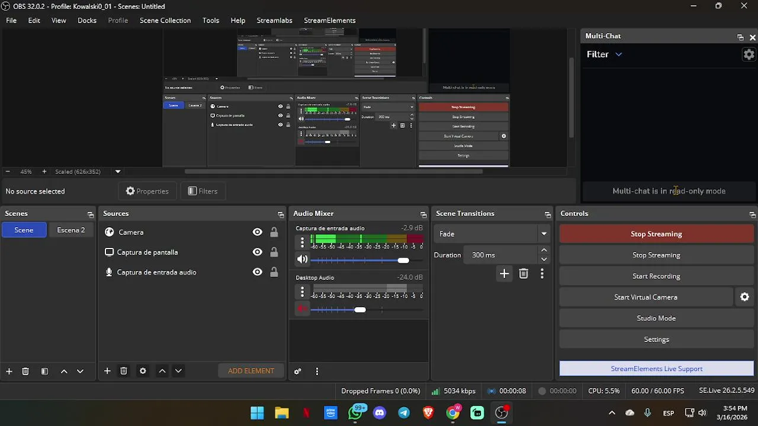Pop out the Audio Mixer dock
The image size is (758, 426).
pos(423,214)
